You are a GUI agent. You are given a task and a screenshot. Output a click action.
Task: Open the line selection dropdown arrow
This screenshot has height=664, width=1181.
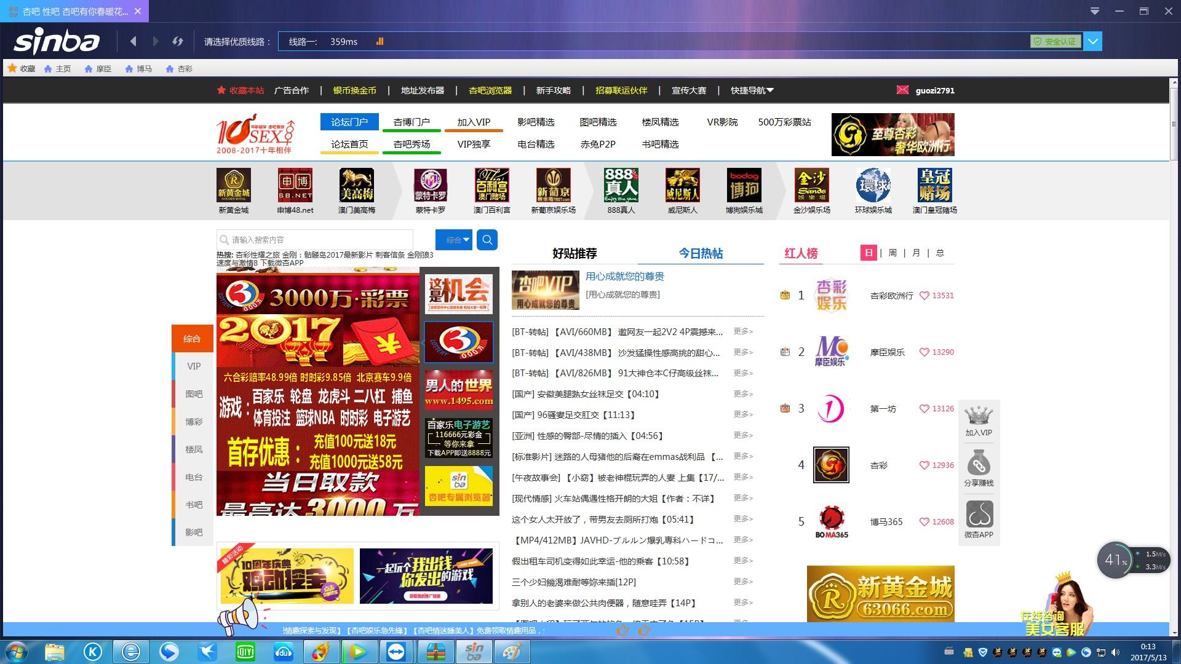pos(1093,41)
